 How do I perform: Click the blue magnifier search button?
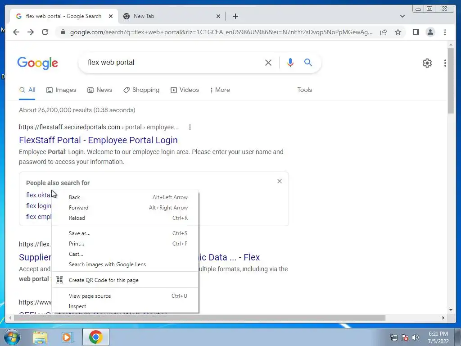coord(308,62)
